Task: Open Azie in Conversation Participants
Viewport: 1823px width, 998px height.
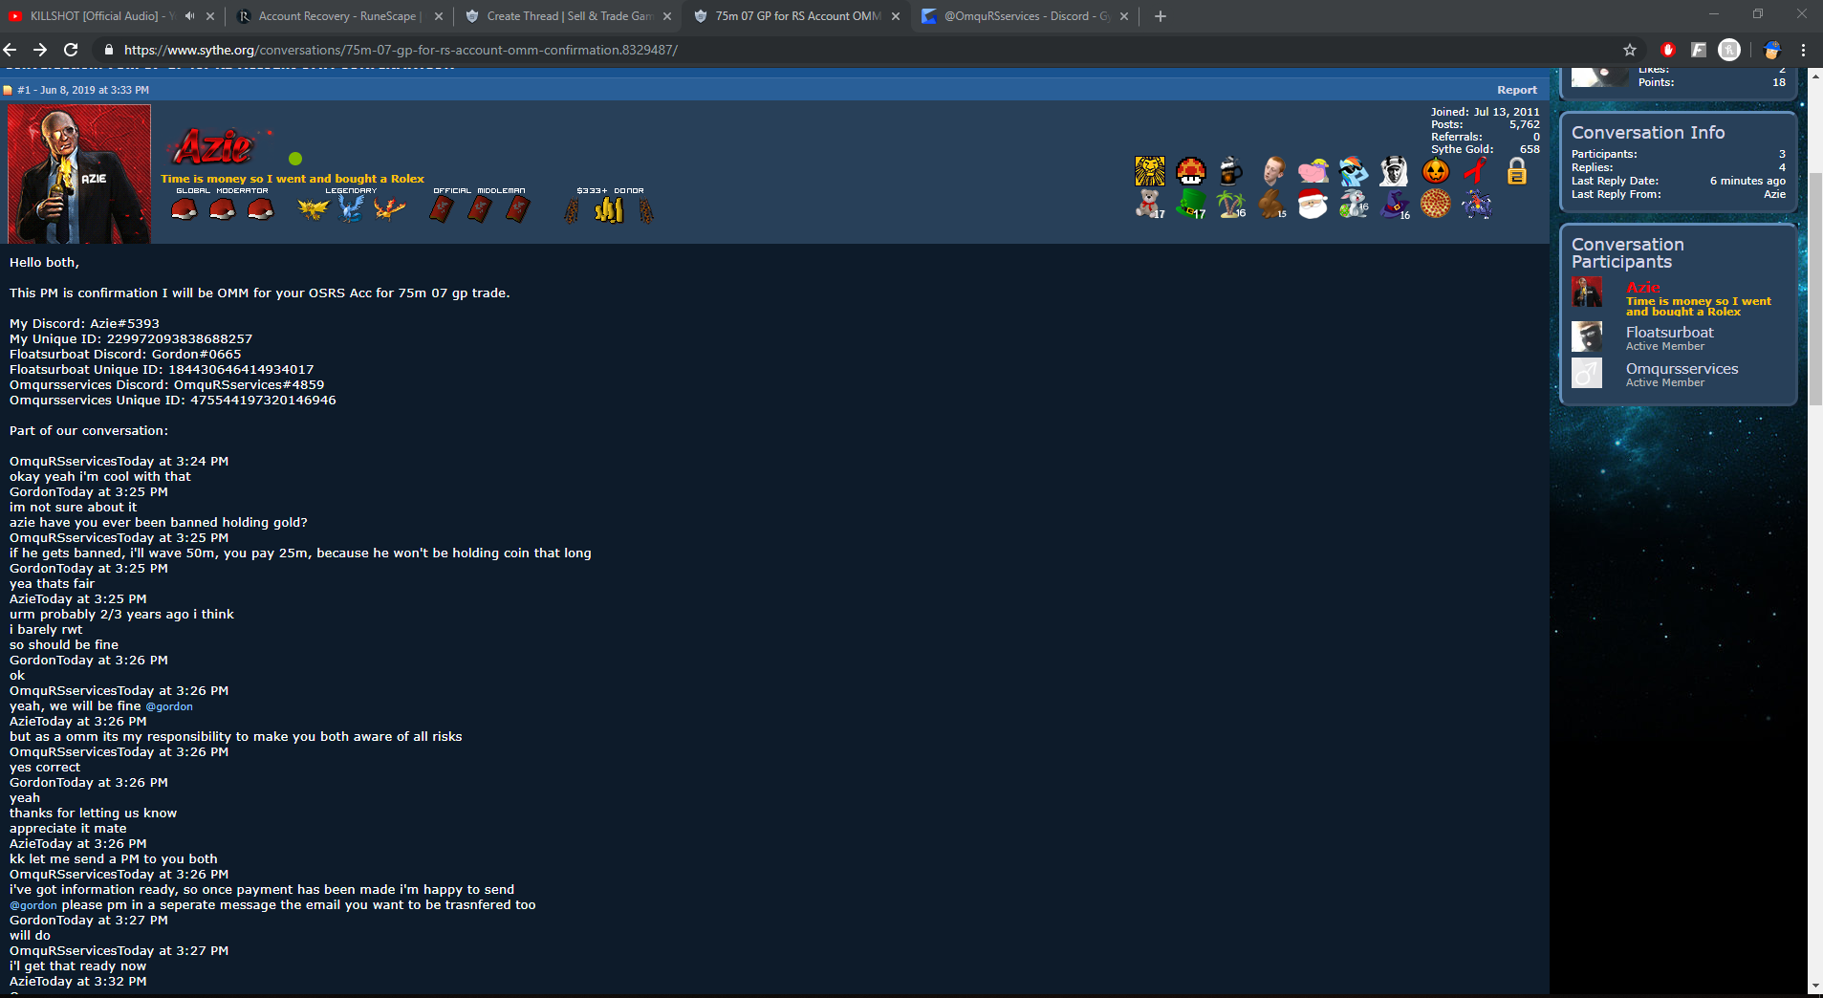Action: [x=1643, y=288]
